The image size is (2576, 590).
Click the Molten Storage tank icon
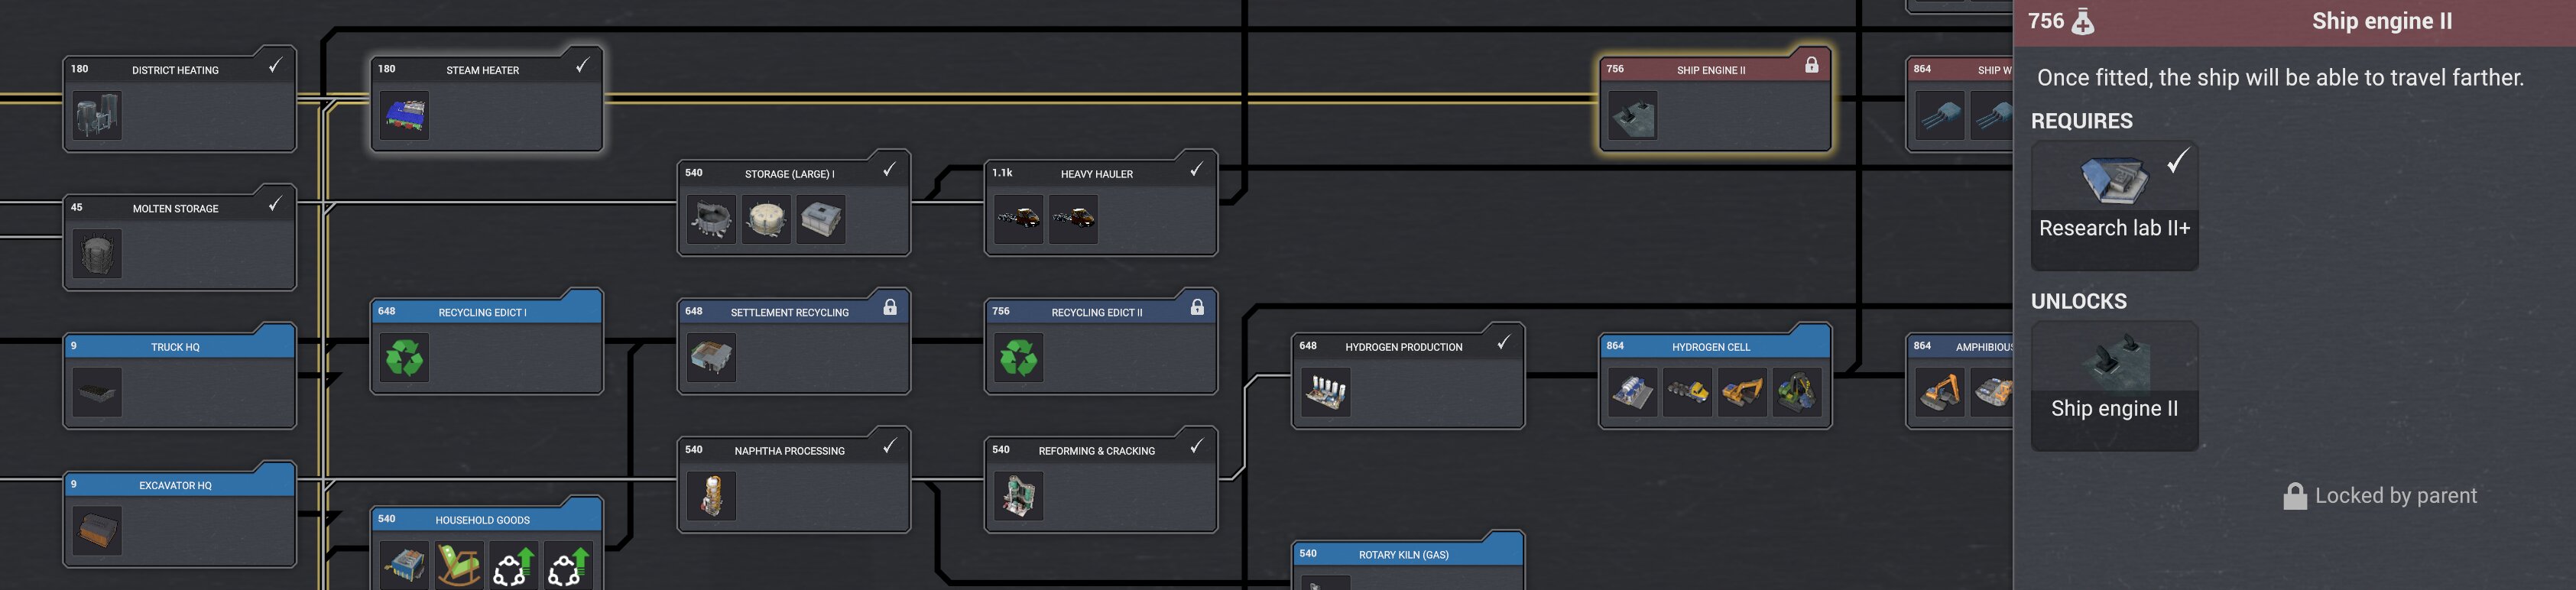point(98,254)
